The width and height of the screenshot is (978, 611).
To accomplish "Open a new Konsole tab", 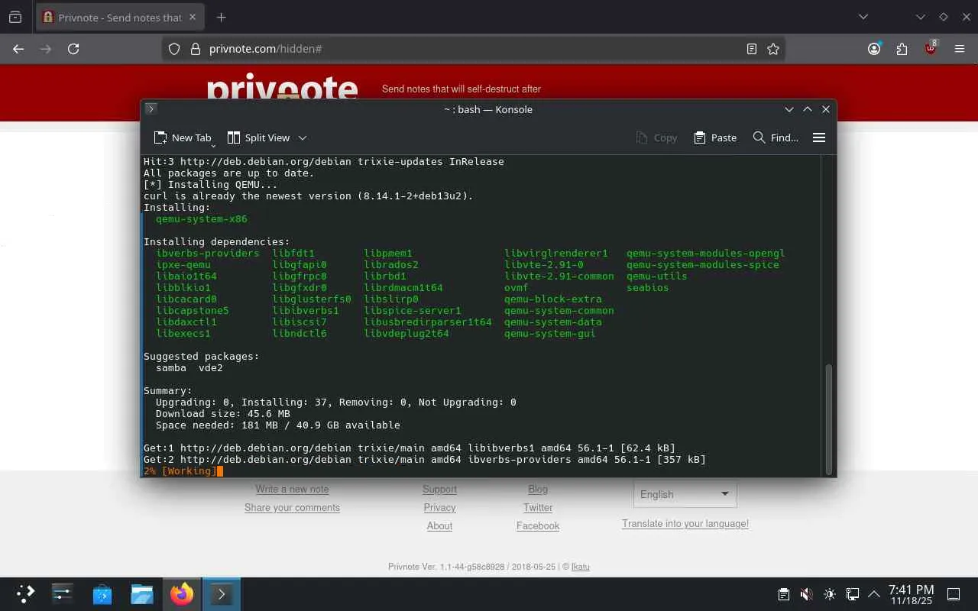I will tap(182, 137).
